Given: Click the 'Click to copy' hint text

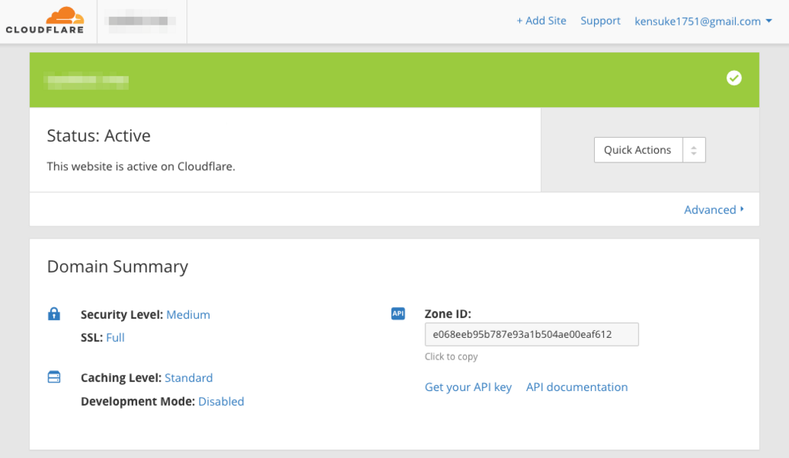Looking at the screenshot, I should [451, 356].
